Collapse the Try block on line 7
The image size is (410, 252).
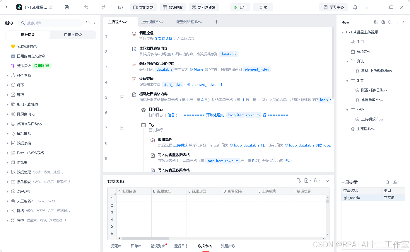pos(122,128)
